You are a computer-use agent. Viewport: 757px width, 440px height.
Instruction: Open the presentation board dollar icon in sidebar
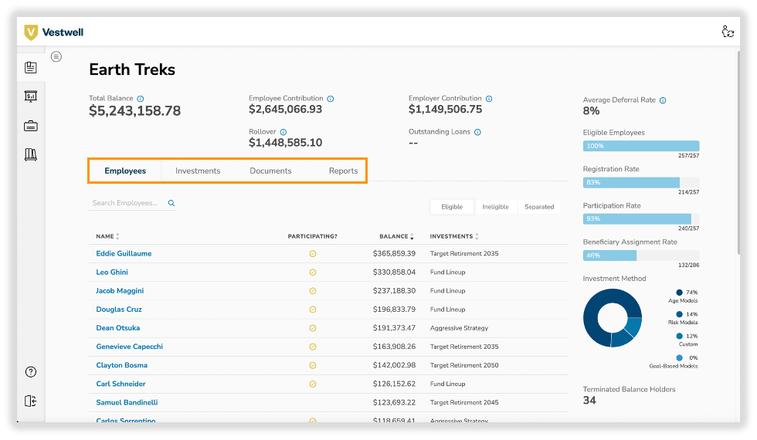click(x=31, y=96)
